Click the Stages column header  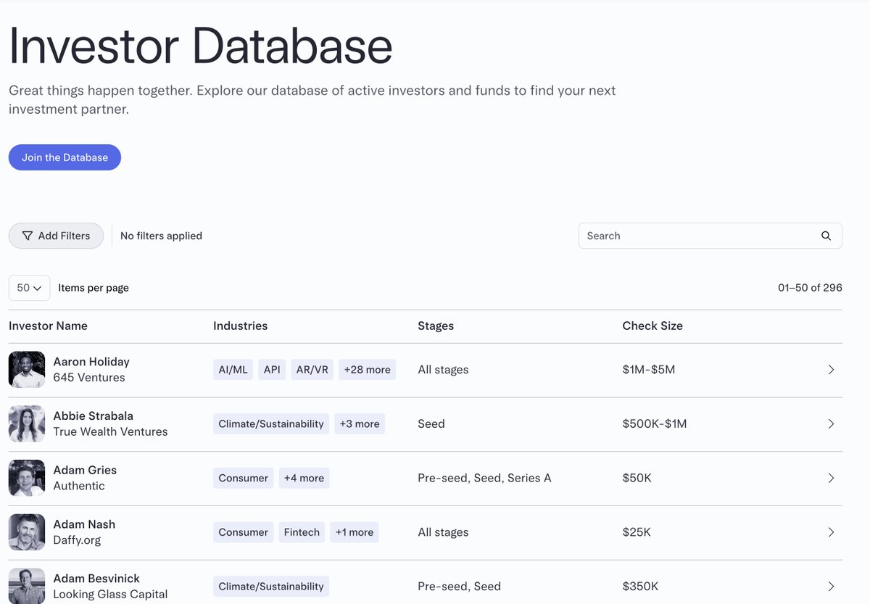(x=436, y=326)
